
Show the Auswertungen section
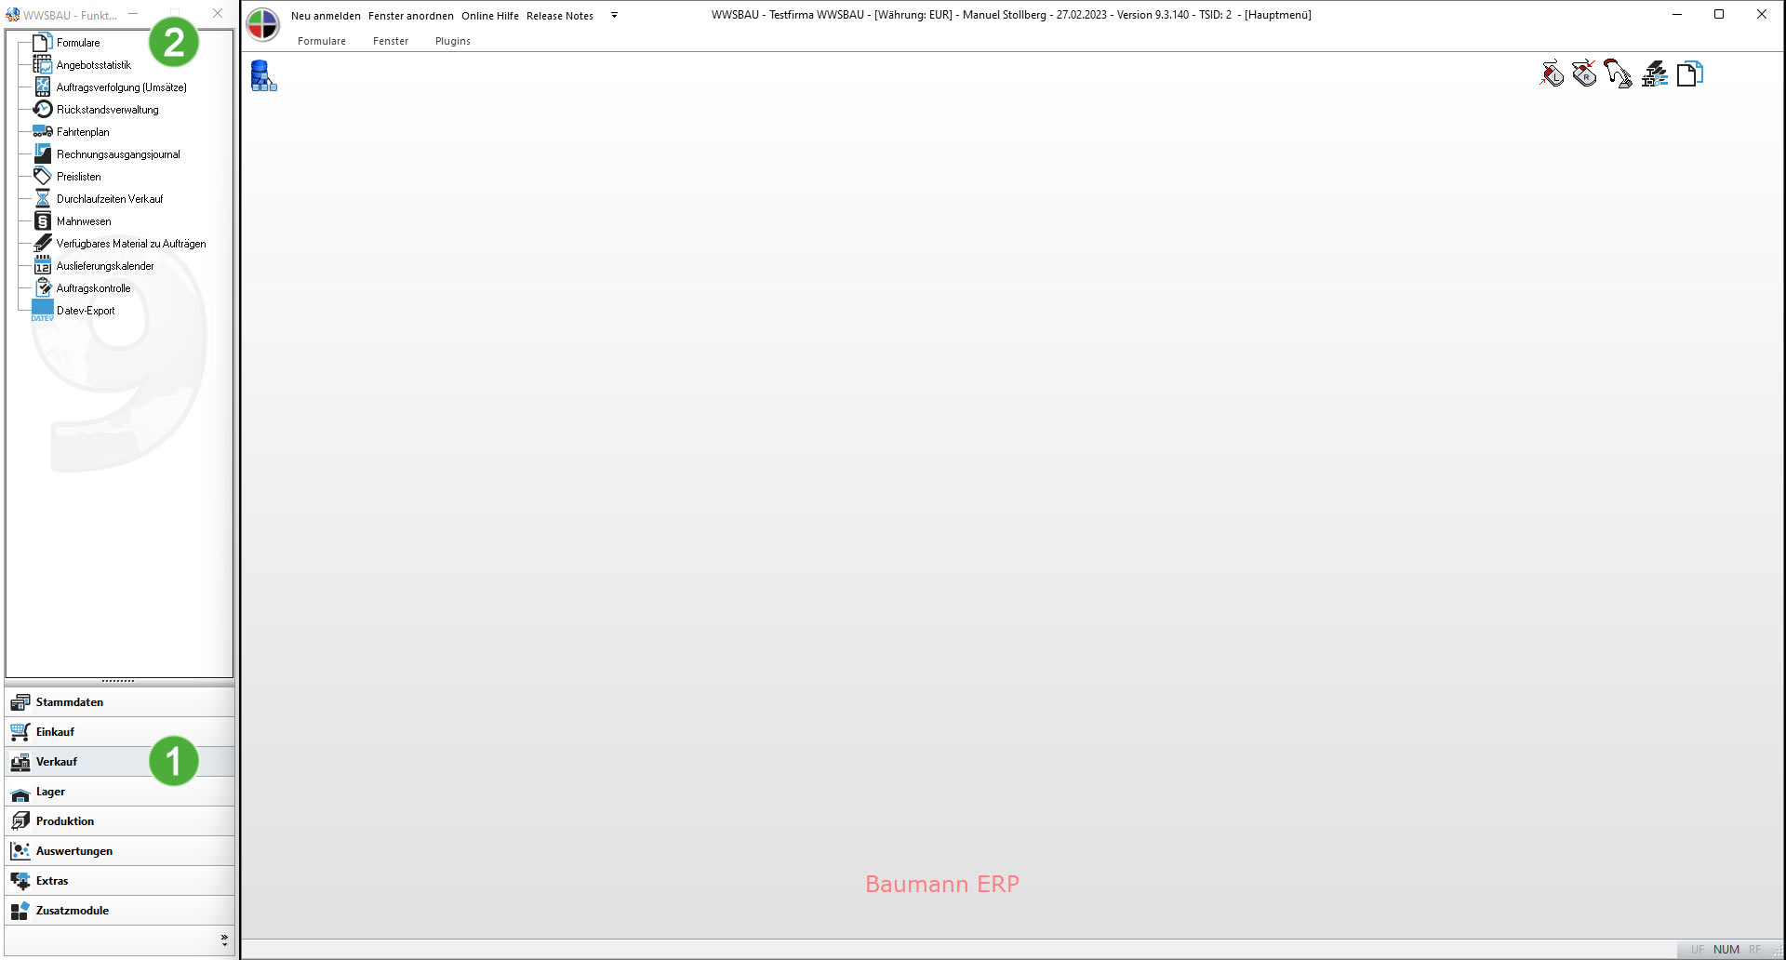[x=119, y=851]
